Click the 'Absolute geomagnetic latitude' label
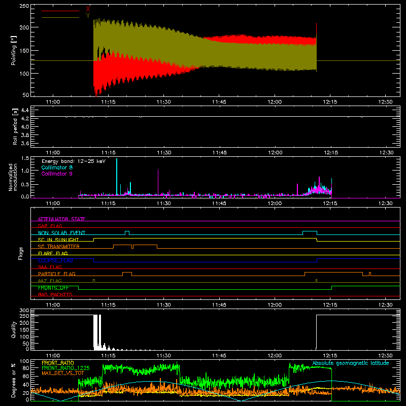 [351, 363]
